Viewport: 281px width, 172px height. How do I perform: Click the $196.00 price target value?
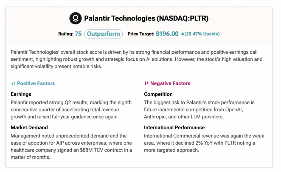tap(167, 34)
